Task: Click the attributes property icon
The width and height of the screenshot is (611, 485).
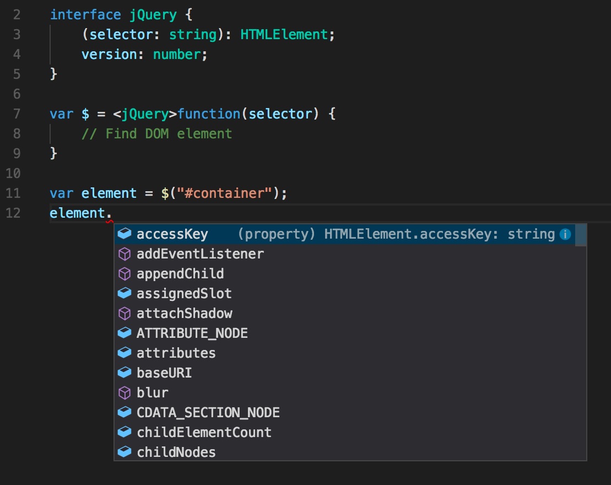Action: (125, 353)
